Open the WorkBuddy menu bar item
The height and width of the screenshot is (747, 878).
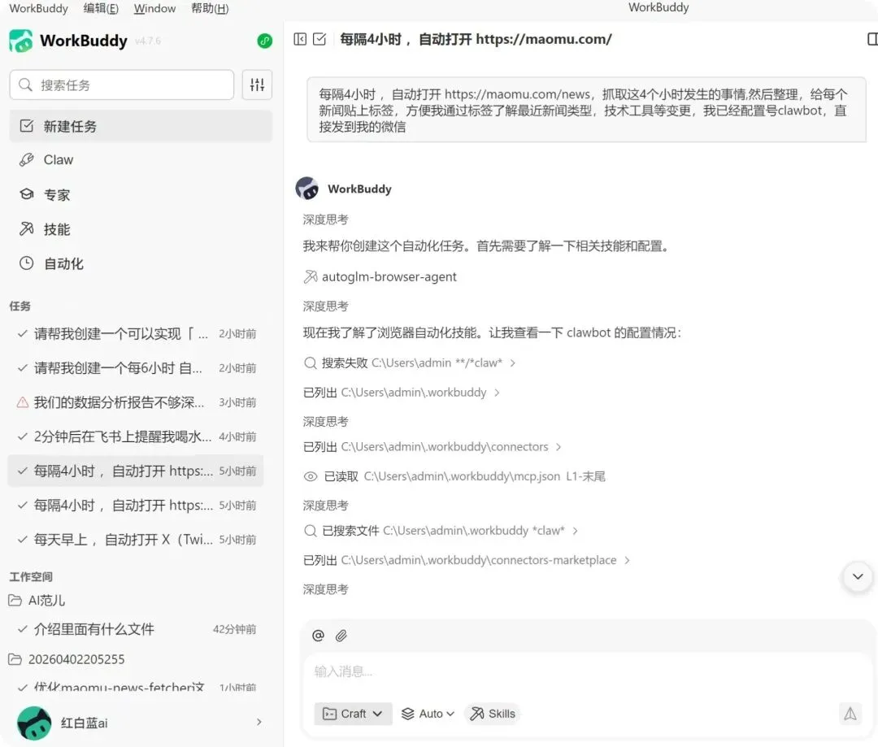click(x=39, y=8)
